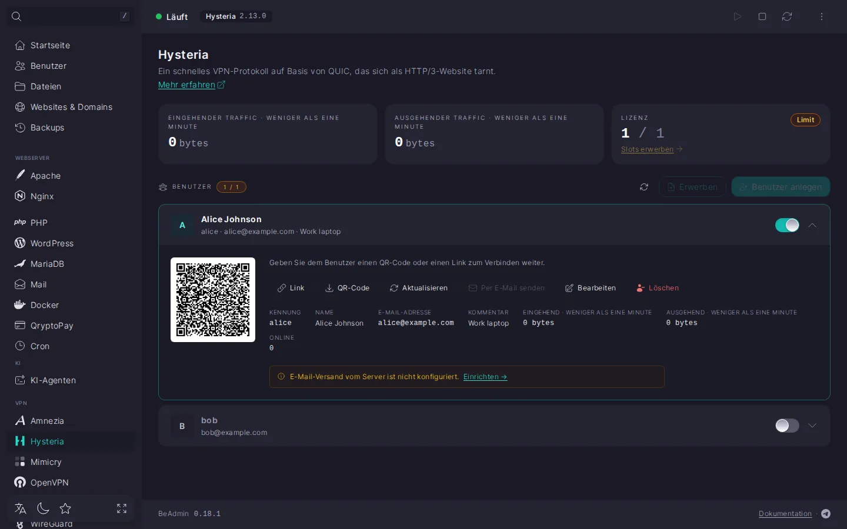Open Benutzer in the sidebar
Viewport: 847px width, 529px height.
click(x=71, y=66)
